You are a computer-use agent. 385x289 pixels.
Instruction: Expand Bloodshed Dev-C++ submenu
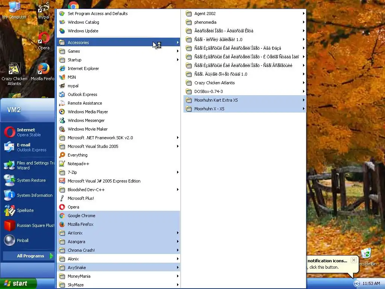tap(118, 190)
